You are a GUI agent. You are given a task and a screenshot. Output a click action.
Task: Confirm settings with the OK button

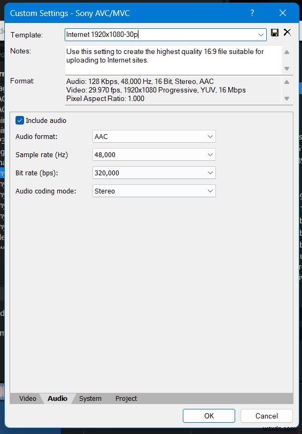[x=209, y=416]
